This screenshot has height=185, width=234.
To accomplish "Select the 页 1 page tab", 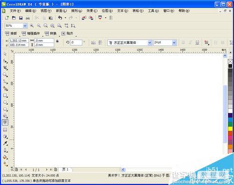I will pos(66,169).
